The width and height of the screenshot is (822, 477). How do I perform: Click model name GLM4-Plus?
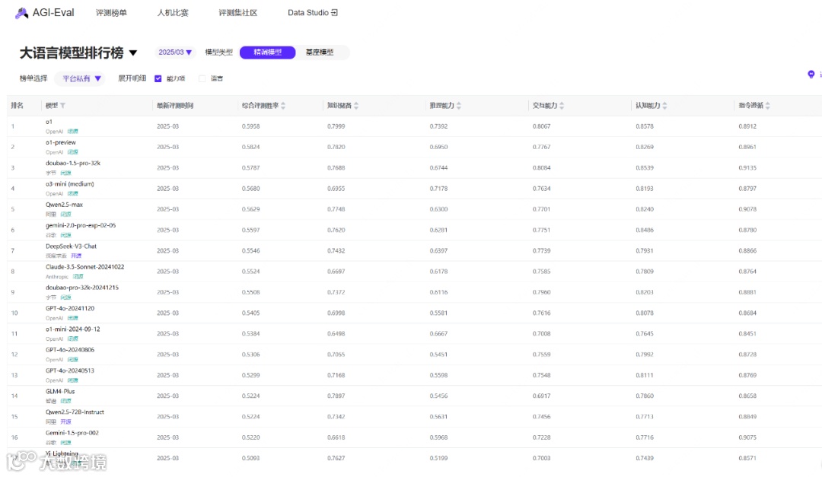pos(60,392)
